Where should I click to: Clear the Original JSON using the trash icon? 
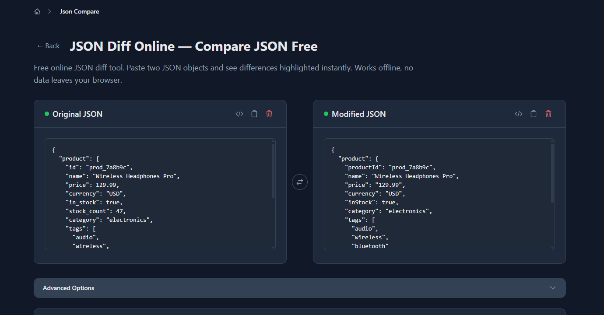(x=269, y=113)
